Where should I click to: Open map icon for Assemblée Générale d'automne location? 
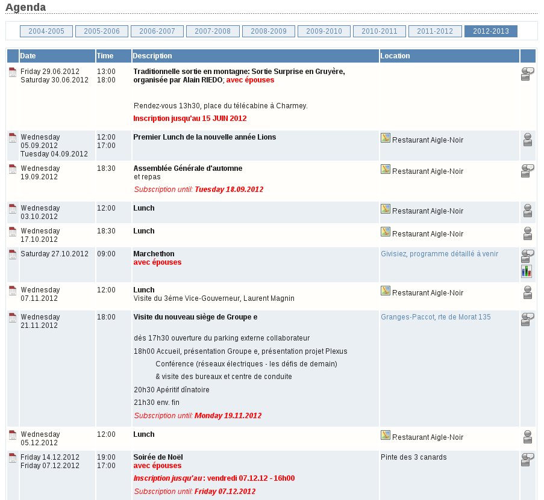click(x=386, y=169)
